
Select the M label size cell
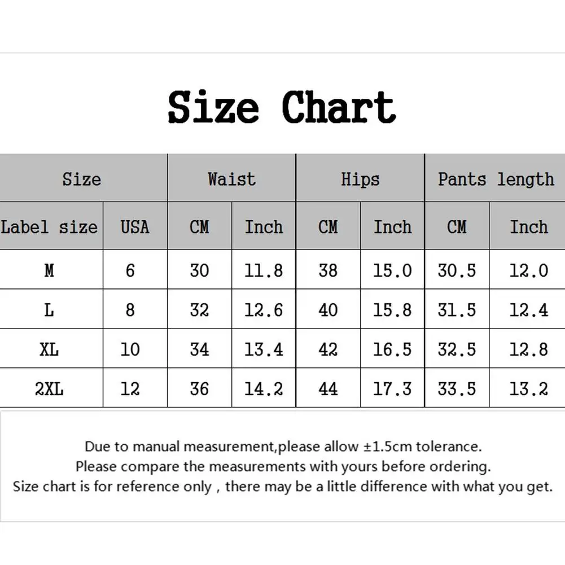point(50,271)
